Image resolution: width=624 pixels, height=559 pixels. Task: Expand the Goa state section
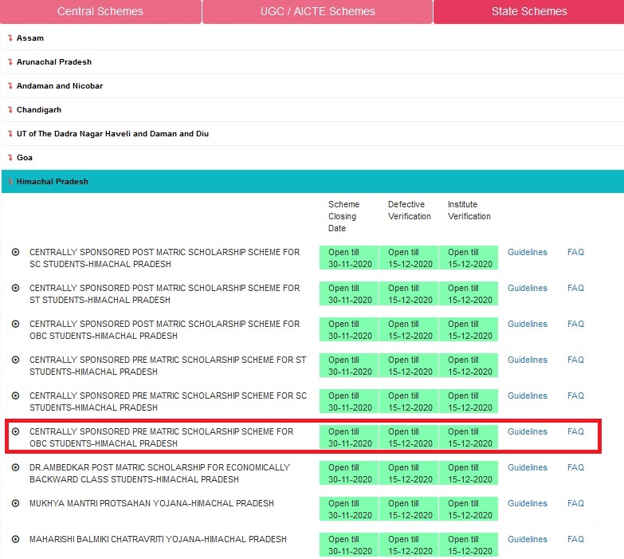[x=24, y=158]
